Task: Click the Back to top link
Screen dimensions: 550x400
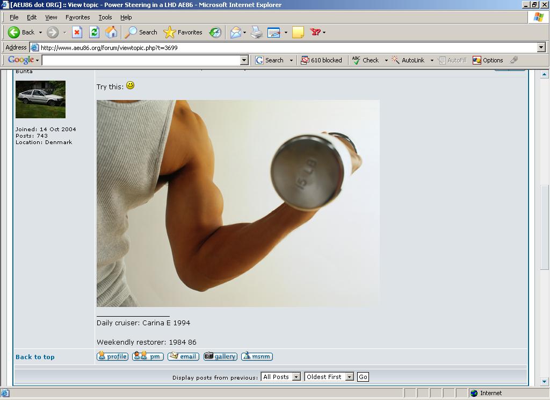Action: click(x=35, y=357)
